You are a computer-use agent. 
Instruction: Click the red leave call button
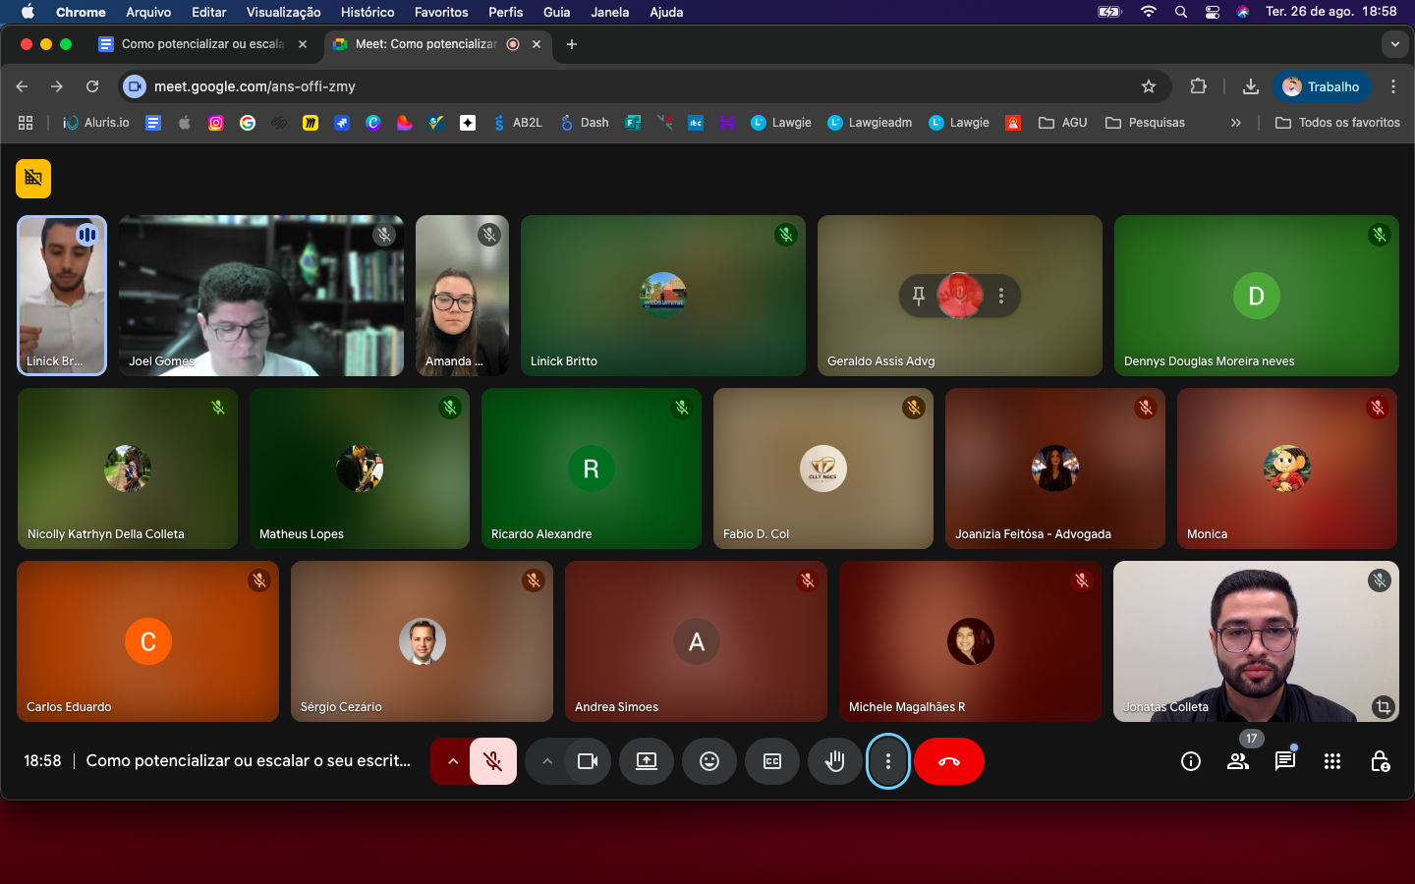pos(948,761)
